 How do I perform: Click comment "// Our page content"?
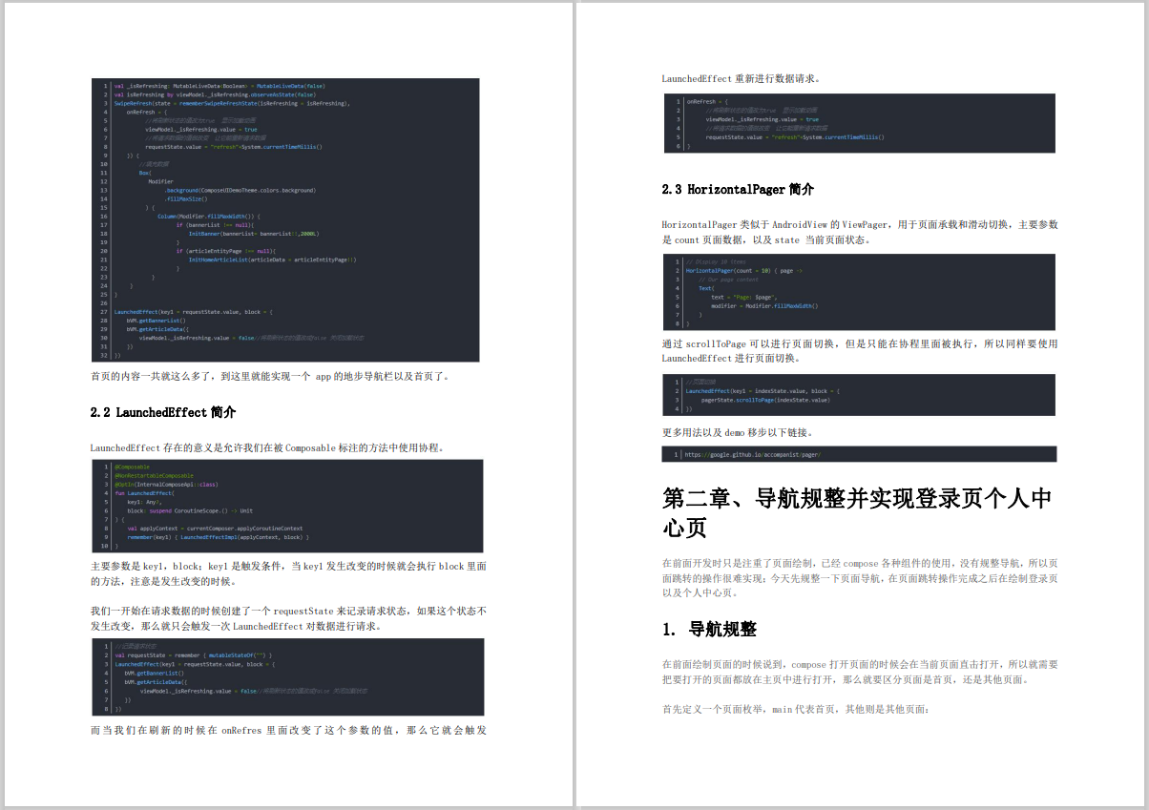tap(728, 279)
